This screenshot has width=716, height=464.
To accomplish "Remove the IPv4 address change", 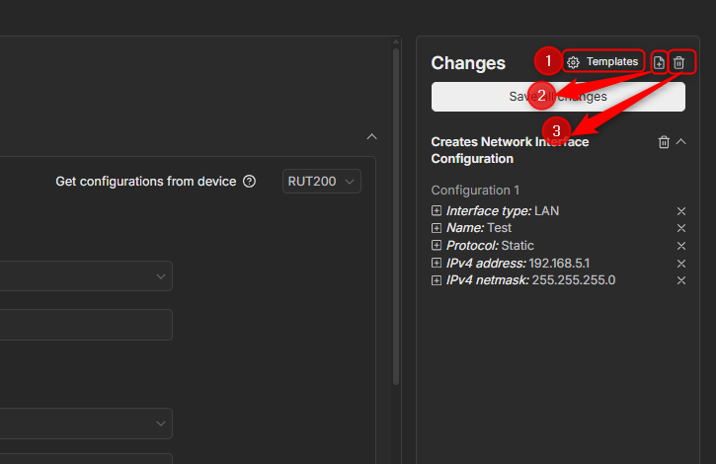I will (x=680, y=264).
